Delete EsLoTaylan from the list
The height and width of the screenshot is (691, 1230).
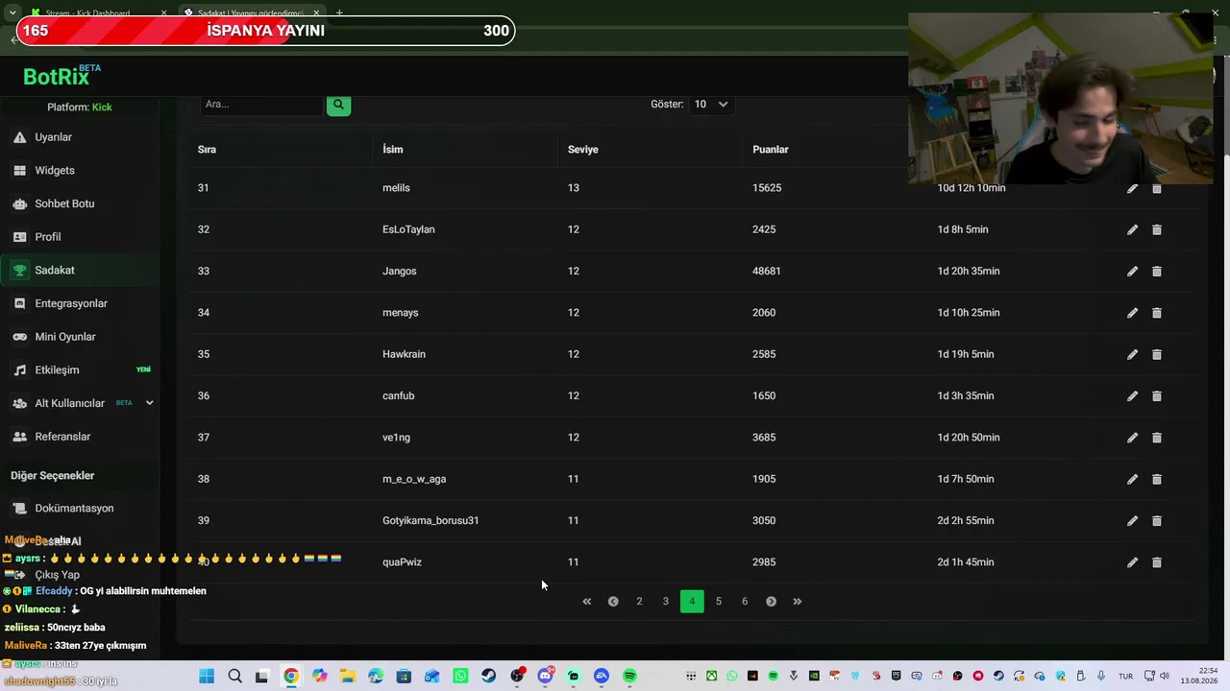[x=1157, y=229]
